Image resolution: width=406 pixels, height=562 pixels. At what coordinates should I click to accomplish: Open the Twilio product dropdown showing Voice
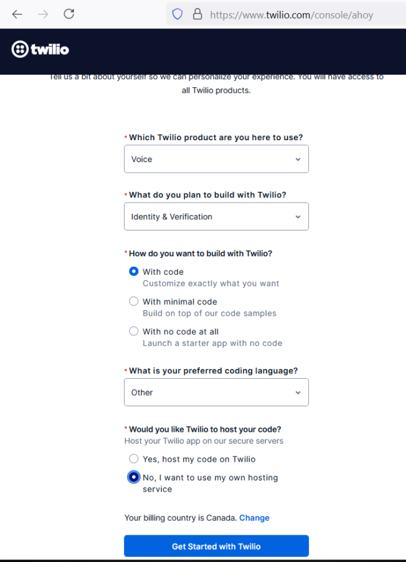[215, 160]
